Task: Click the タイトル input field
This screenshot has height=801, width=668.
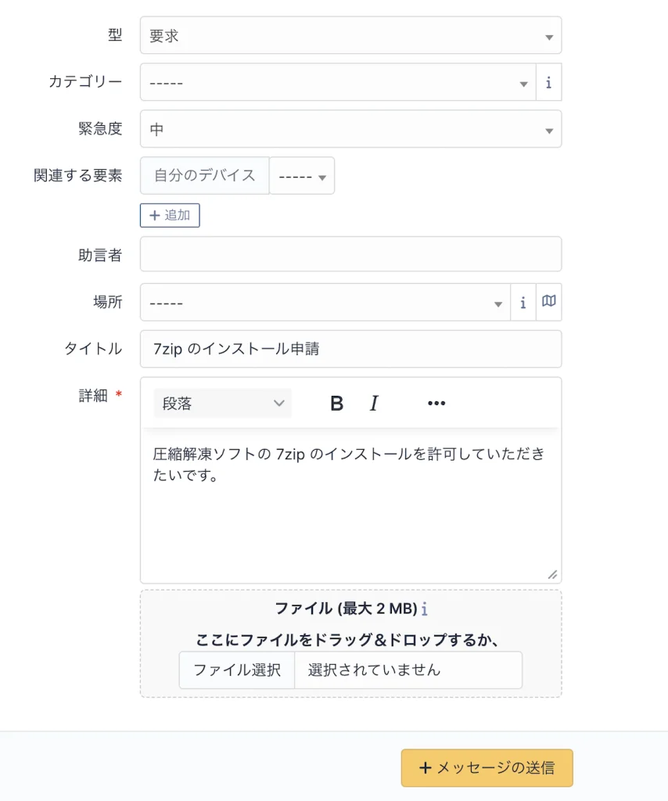Action: click(x=351, y=349)
